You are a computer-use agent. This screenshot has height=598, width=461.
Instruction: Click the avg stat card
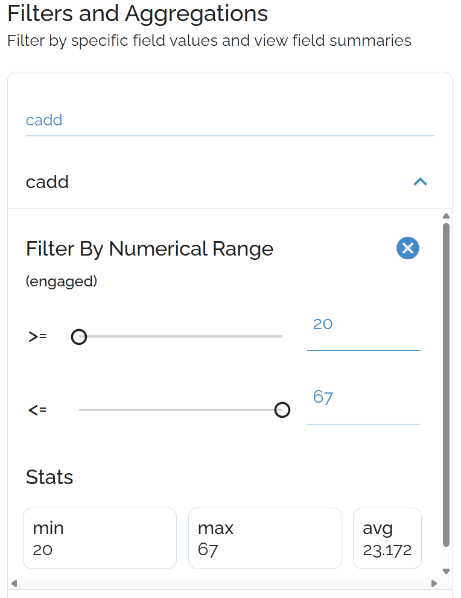coord(387,538)
